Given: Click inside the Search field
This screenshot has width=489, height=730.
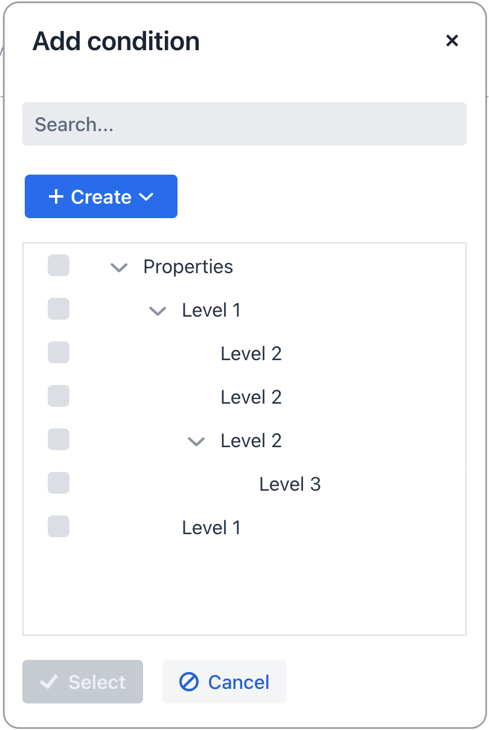Looking at the screenshot, I should [245, 124].
